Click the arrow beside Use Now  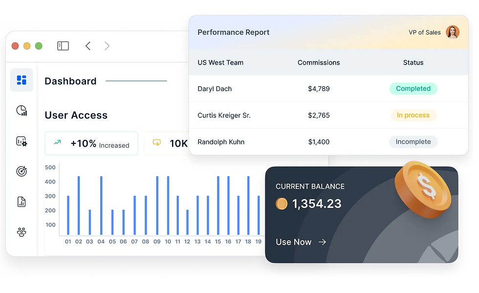322,242
